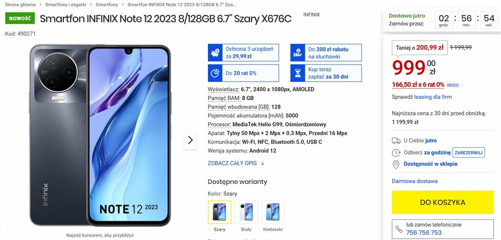Go to Strona główna breadcrumb
The image size is (501, 240).
pyautogui.click(x=20, y=5)
